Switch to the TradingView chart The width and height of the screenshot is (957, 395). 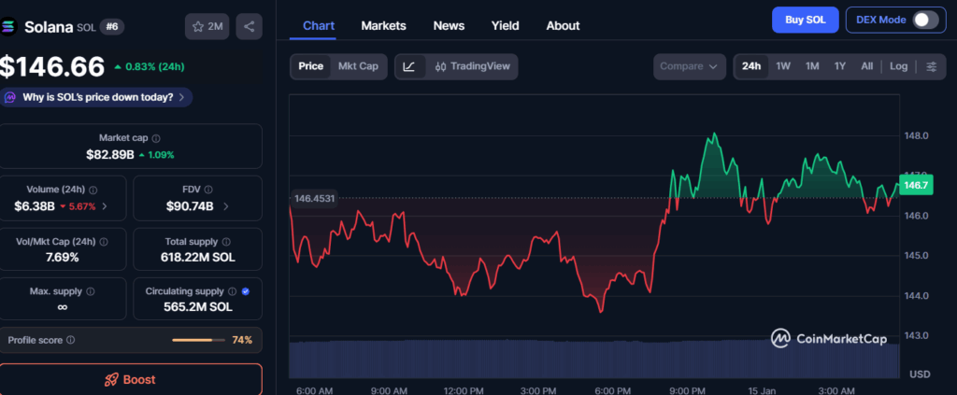tap(474, 66)
